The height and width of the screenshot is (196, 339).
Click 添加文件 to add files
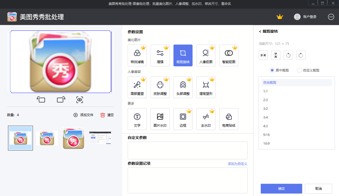tap(83, 115)
